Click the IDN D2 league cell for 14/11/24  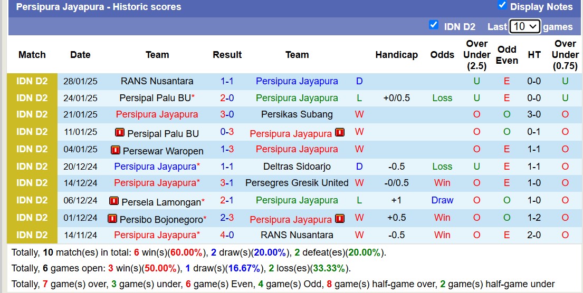32,235
